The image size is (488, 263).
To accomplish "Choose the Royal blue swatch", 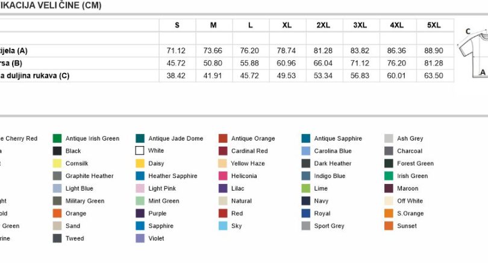I will pos(306,213).
